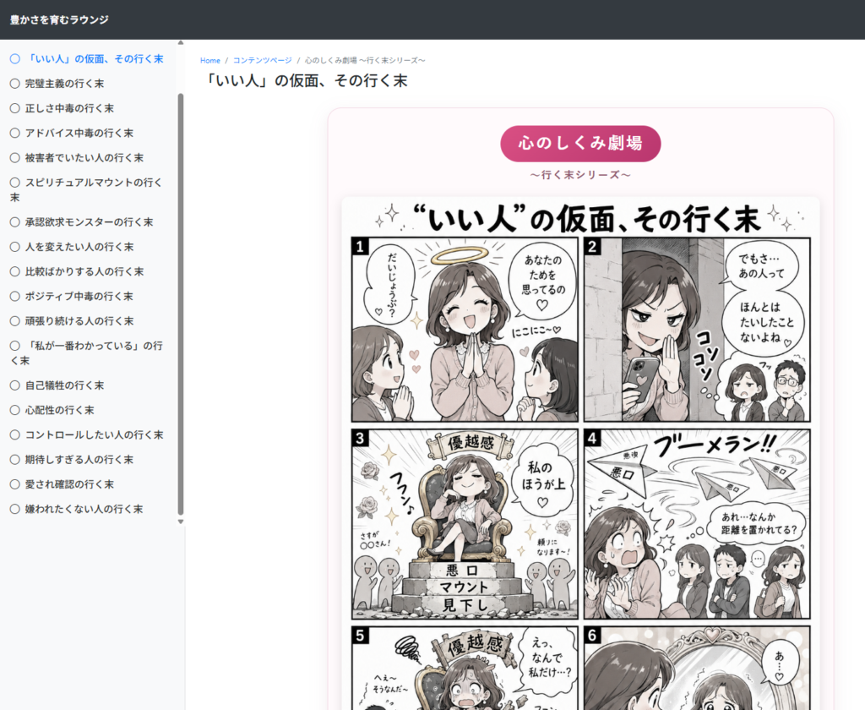Click manga panel 1 with halo woman
Viewport: 865px width, 710px height.
(465, 330)
